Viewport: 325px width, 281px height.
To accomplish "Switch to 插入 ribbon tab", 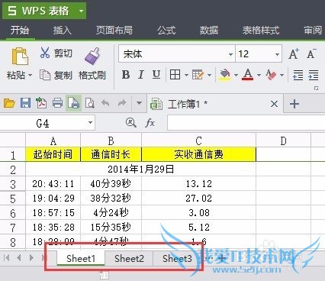I will click(x=63, y=31).
